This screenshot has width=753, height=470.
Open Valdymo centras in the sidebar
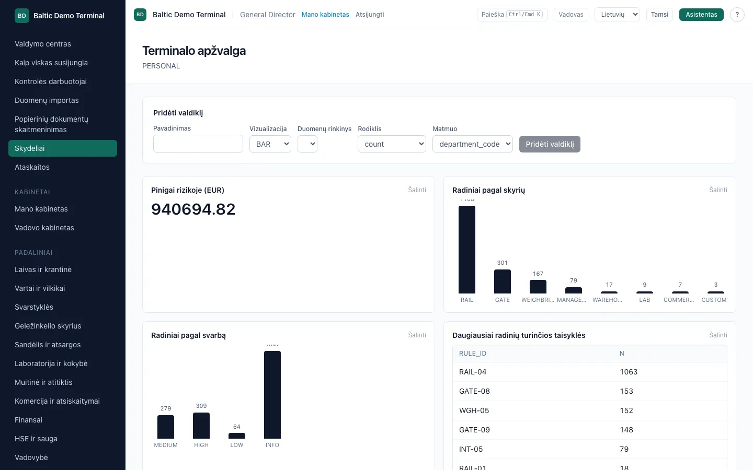click(63, 44)
